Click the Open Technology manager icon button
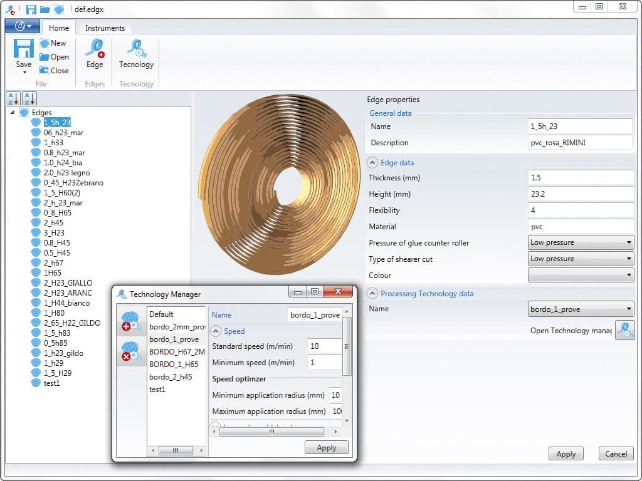642x481 pixels. tap(624, 330)
